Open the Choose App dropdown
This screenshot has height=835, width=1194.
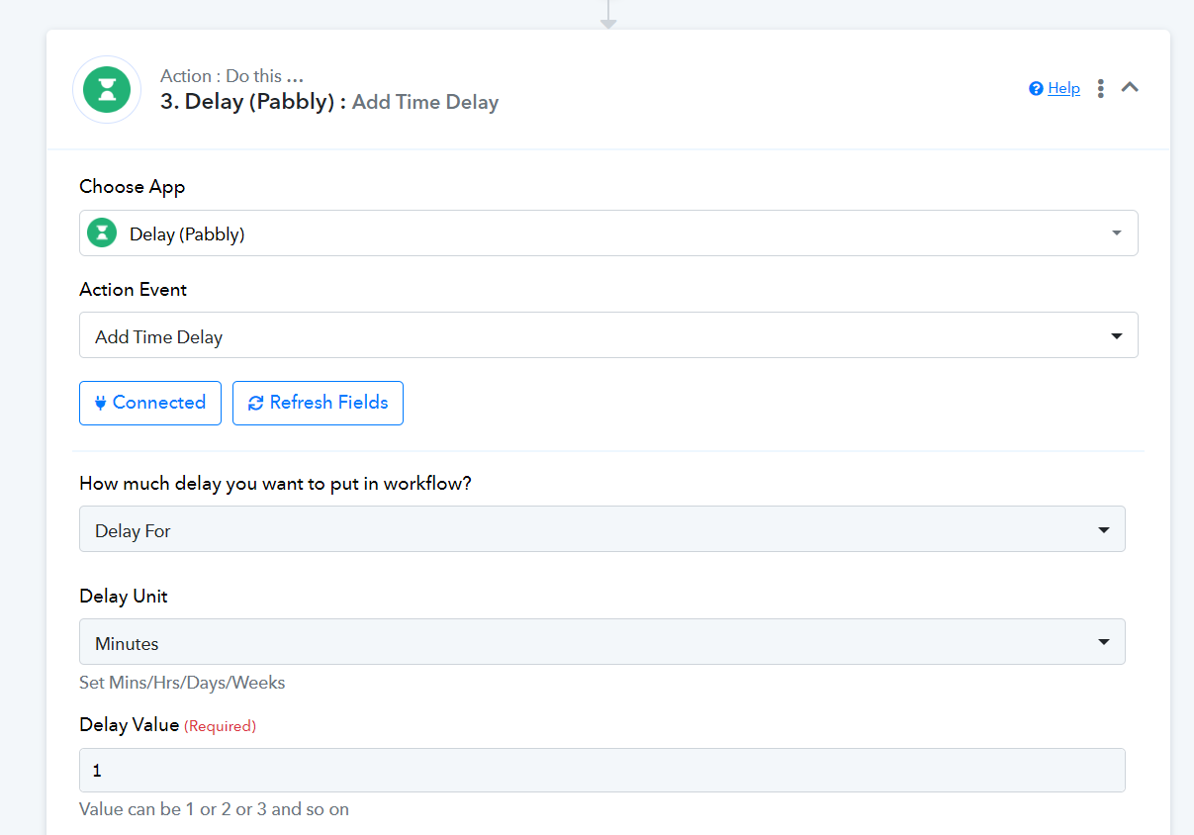coord(608,233)
